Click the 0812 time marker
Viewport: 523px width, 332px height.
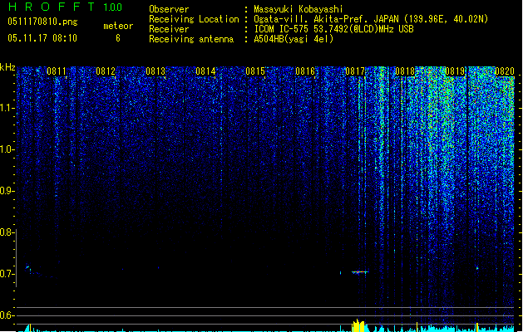[x=106, y=71]
